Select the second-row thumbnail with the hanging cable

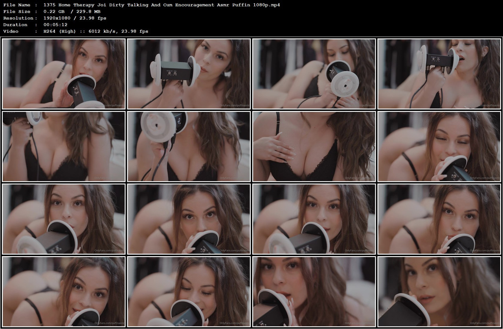pos(63,146)
